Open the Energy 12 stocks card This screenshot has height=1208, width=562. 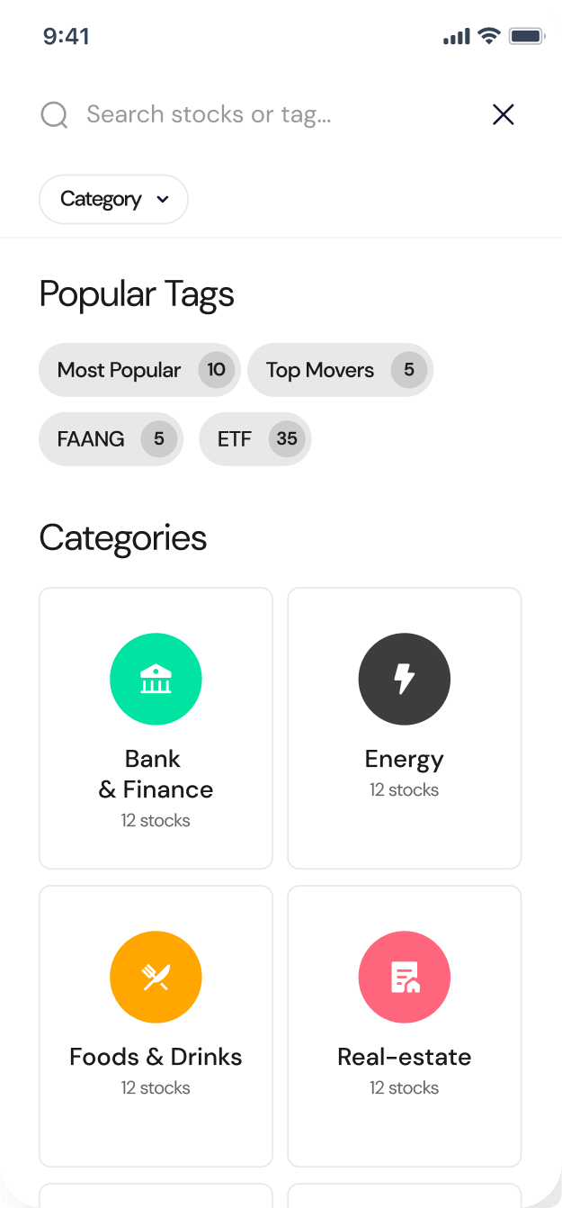coord(405,728)
